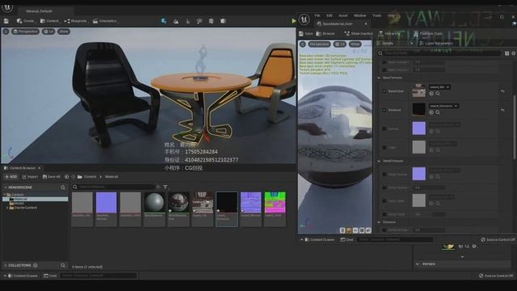The height and width of the screenshot is (291, 517).
Task: Search collections magnifier icon
Action: pos(63,266)
